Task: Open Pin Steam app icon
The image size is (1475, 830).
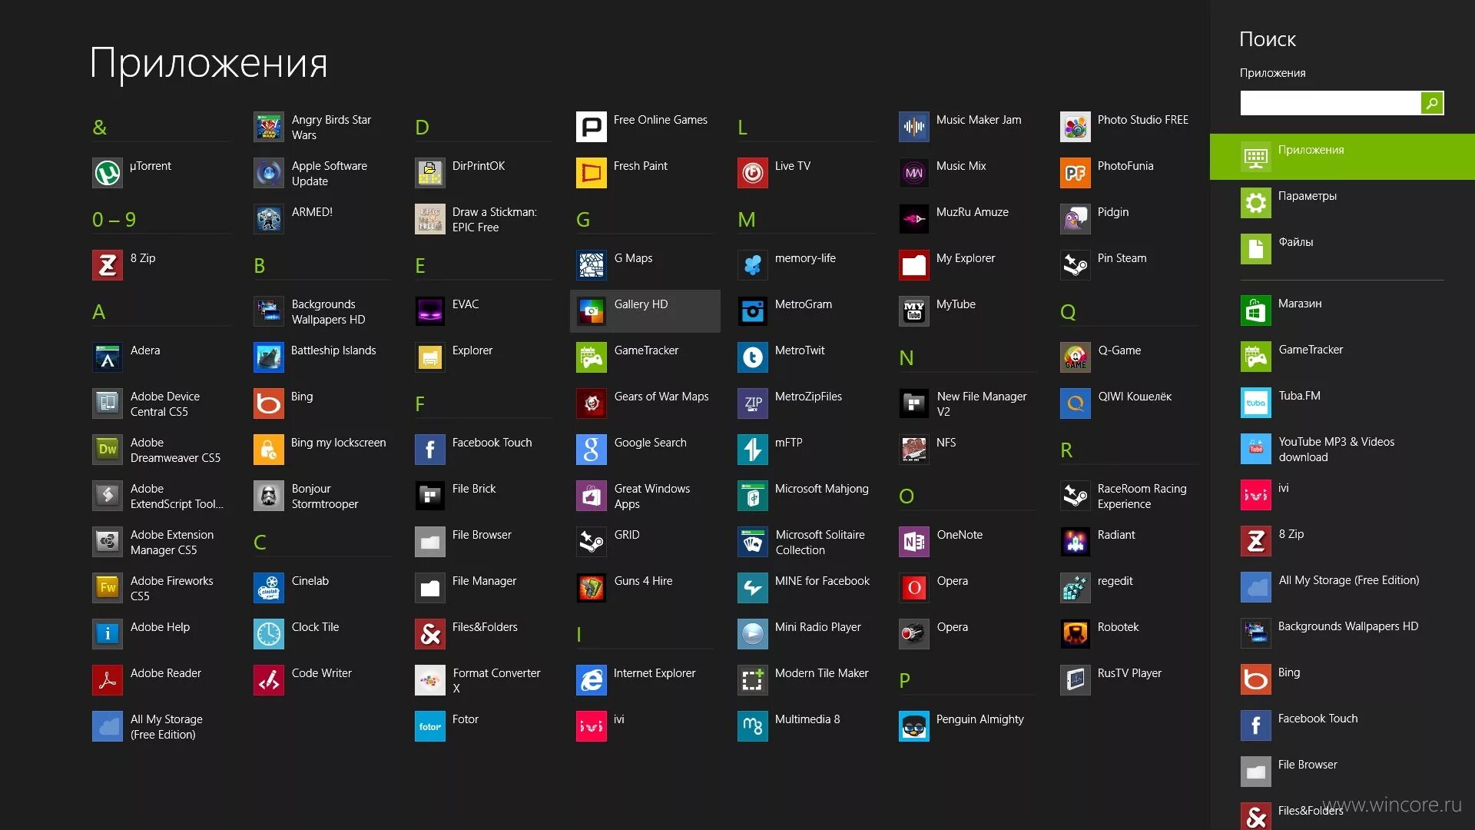Action: click(x=1075, y=265)
